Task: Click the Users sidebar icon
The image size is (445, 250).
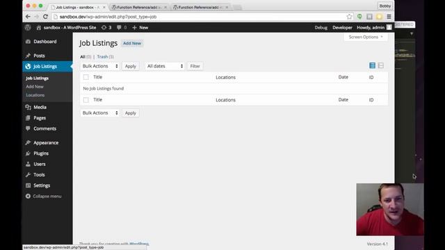Action: pyautogui.click(x=28, y=164)
